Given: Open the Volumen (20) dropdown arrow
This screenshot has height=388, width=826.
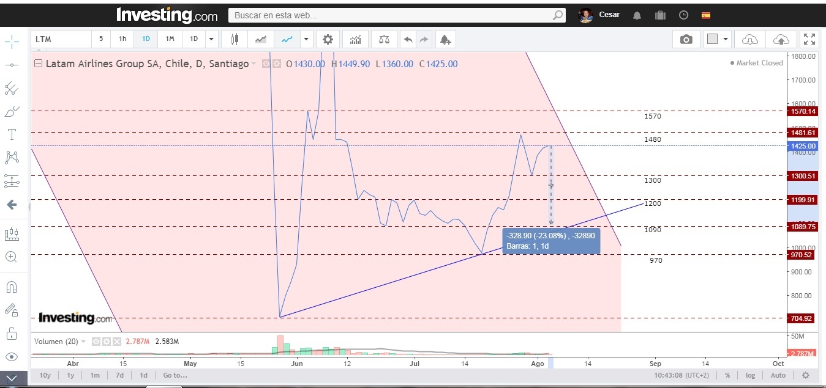Looking at the screenshot, I should tap(83, 342).
